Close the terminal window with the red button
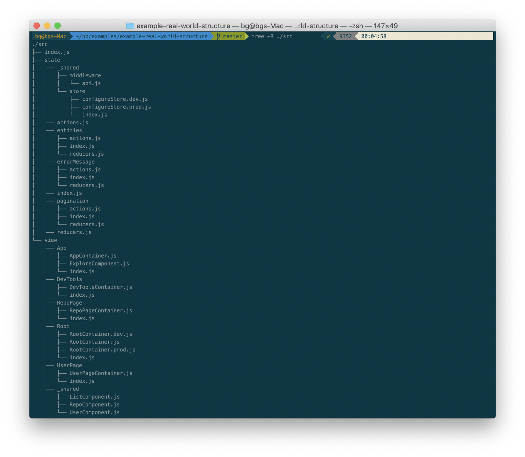 pyautogui.click(x=37, y=26)
